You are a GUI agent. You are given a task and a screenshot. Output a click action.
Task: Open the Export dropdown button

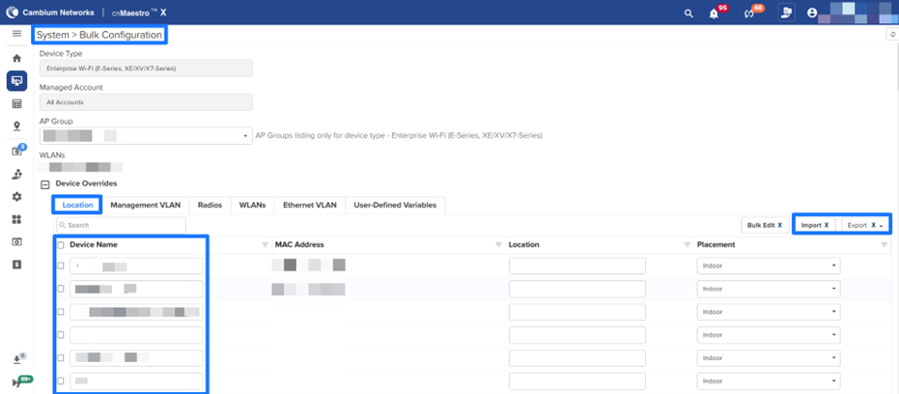865,225
